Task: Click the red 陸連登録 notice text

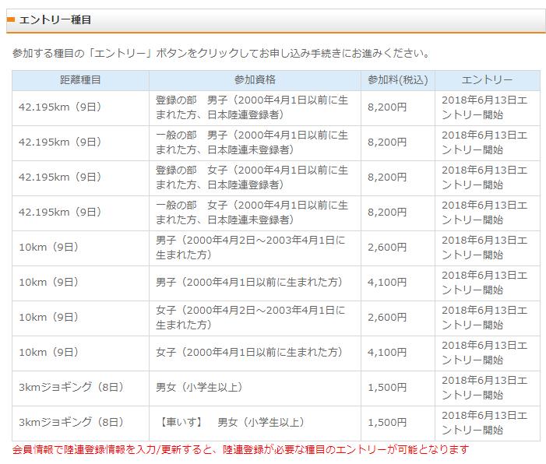Action: click(241, 450)
